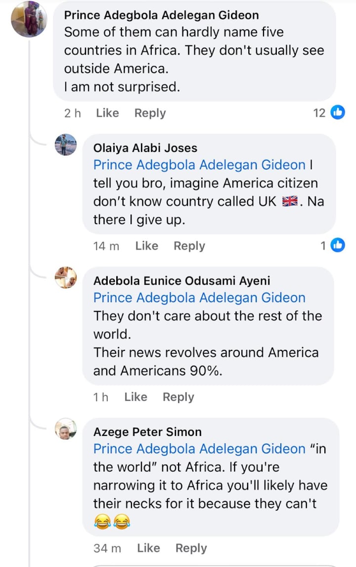Screen dimensions: 356x567
Task: Open Prince Adegbola Adelegan Gideon's profile picture
Action: (x=30, y=19)
